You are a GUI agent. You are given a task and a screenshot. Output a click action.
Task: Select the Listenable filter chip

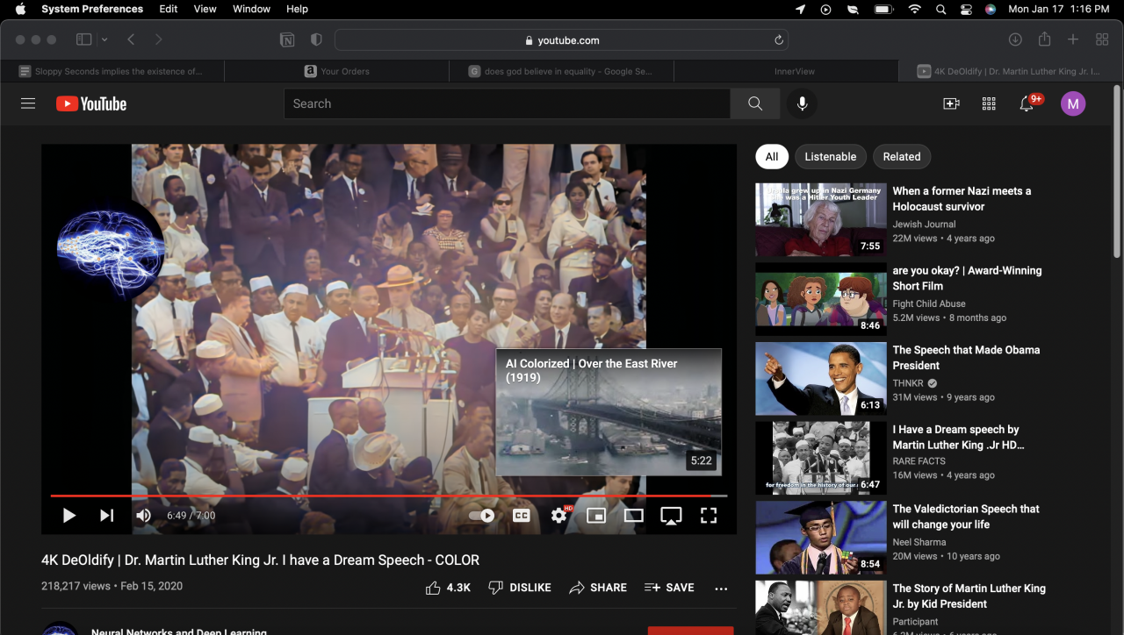pyautogui.click(x=831, y=157)
